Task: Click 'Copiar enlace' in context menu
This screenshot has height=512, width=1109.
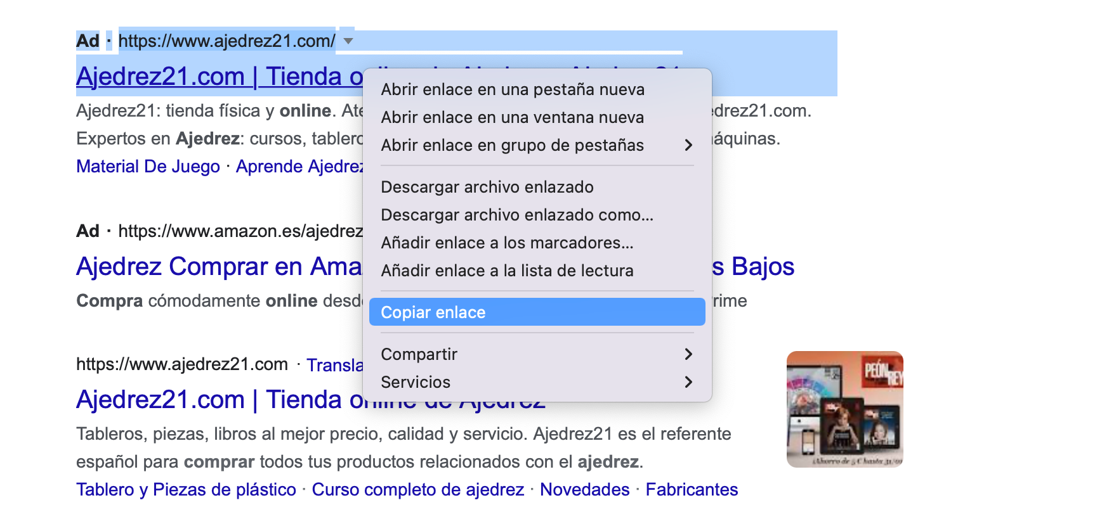Action: click(537, 312)
